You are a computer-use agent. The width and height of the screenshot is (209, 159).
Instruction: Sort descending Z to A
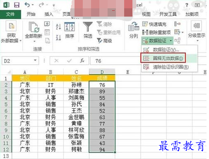tap(58, 38)
